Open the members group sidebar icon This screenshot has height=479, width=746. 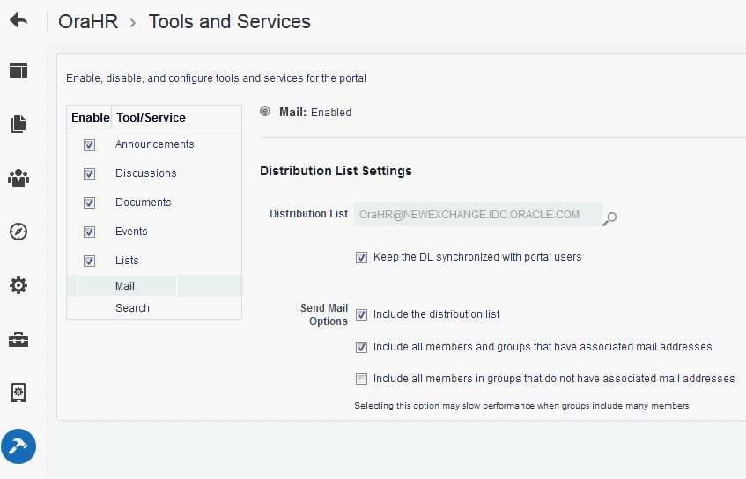pos(18,178)
